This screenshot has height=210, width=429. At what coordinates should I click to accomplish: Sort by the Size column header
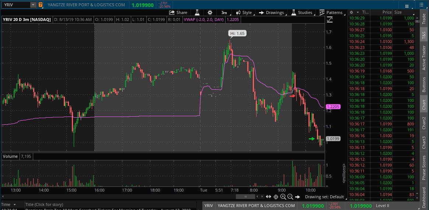point(398,12)
